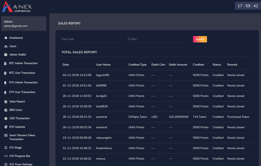Image resolution: width=261 pixels, height=166 pixels.
Task: Click the USD Transaction gear icon
Action: tap(6, 119)
